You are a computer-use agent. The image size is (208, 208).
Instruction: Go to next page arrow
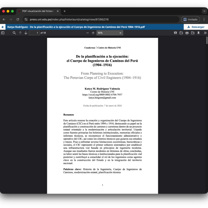(26, 33)
